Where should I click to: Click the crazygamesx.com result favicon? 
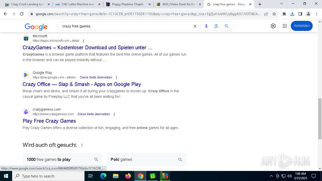[26, 112]
